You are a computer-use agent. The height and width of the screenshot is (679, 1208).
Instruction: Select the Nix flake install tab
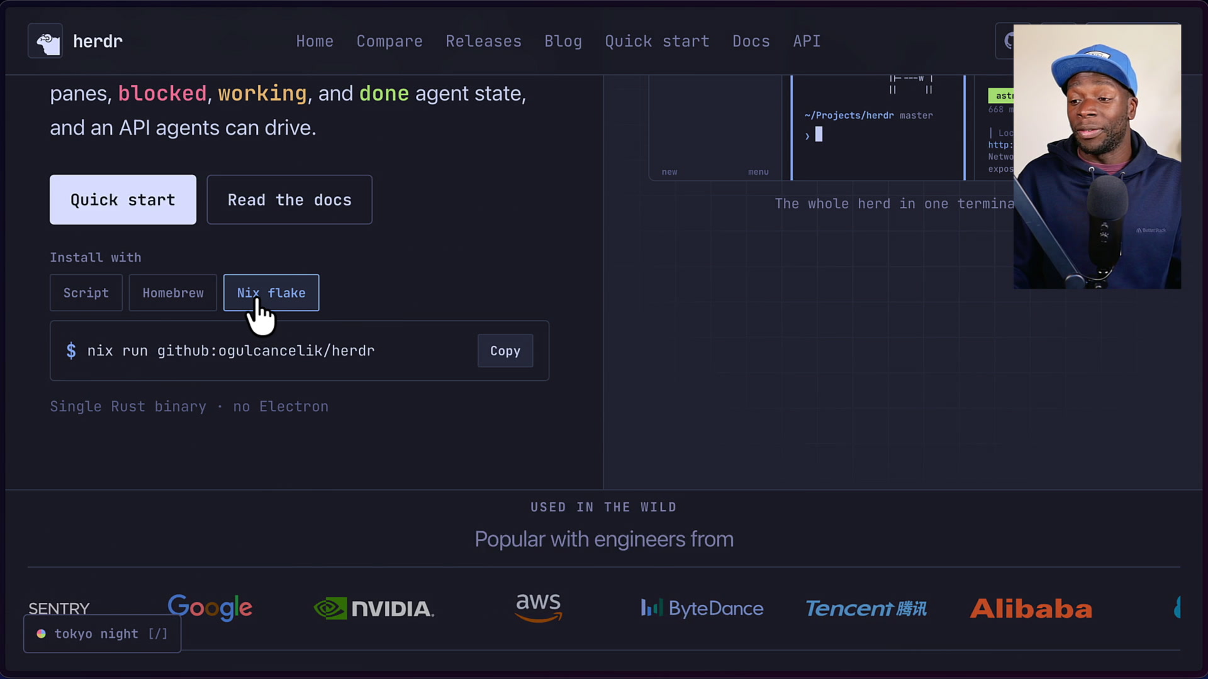(271, 293)
